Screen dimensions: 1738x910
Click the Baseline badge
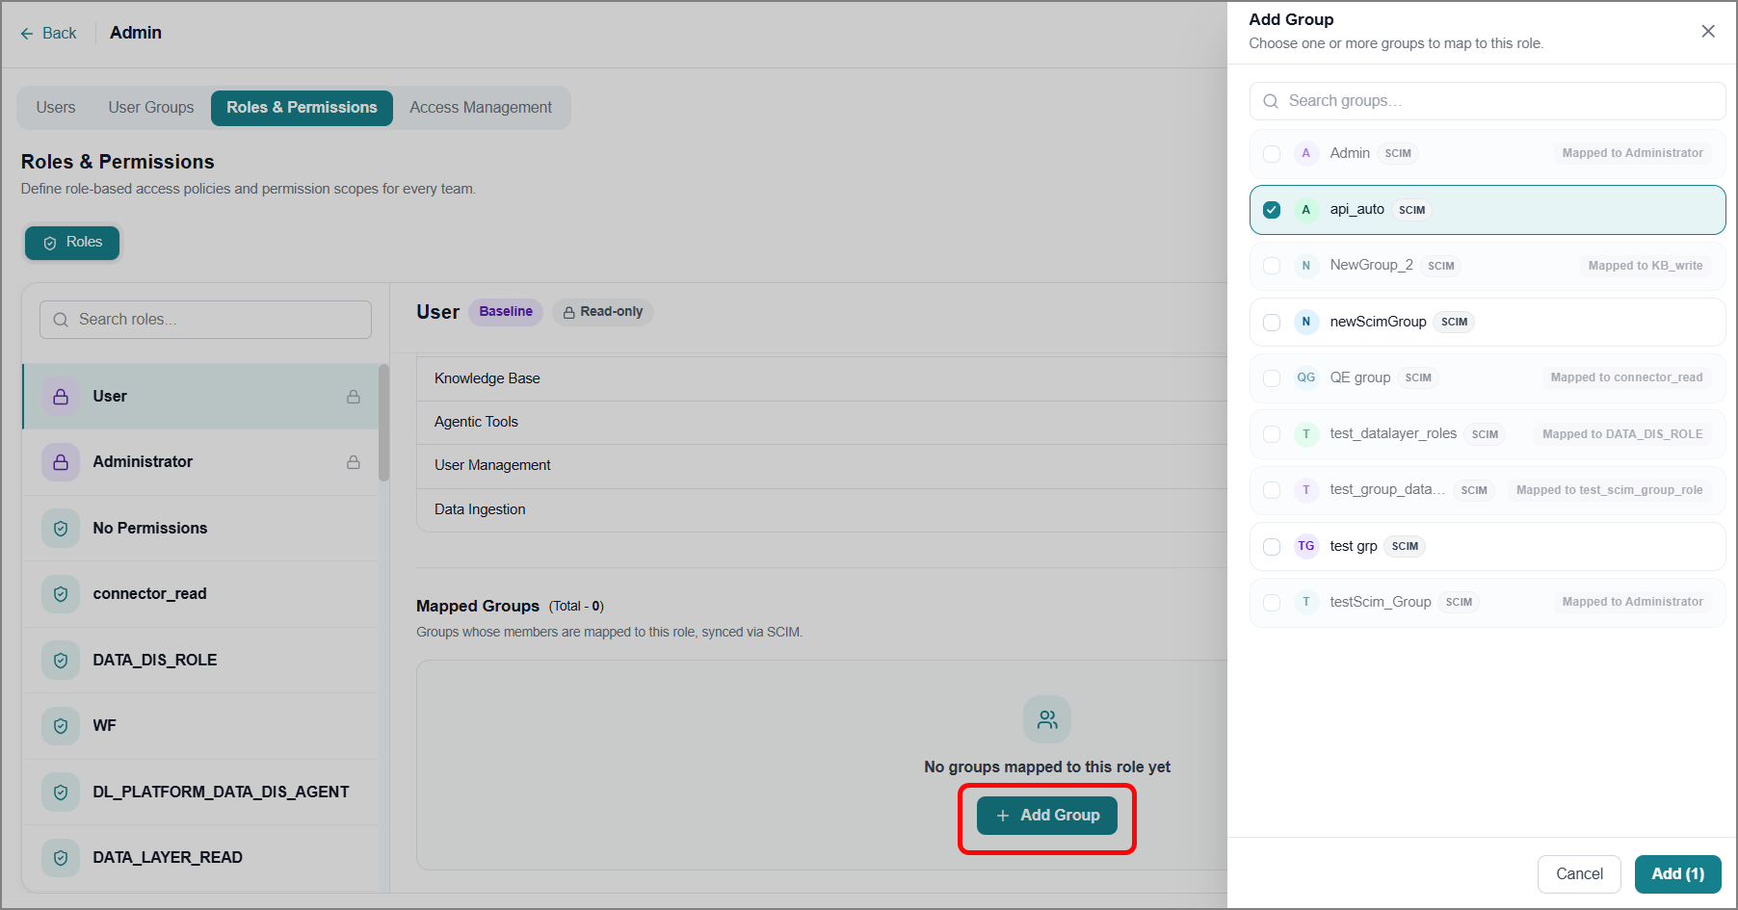tap(506, 312)
